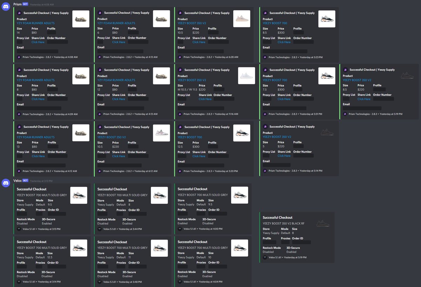This screenshot has height=287, width=421.
Task: Click the Prism bot username
Action: coord(17,4)
